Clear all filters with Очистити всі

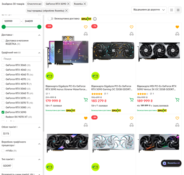point(34,4)
